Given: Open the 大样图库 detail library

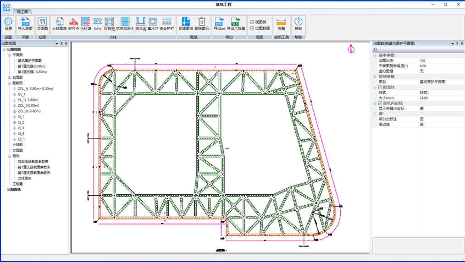Looking at the screenshot, I should (x=59, y=22).
